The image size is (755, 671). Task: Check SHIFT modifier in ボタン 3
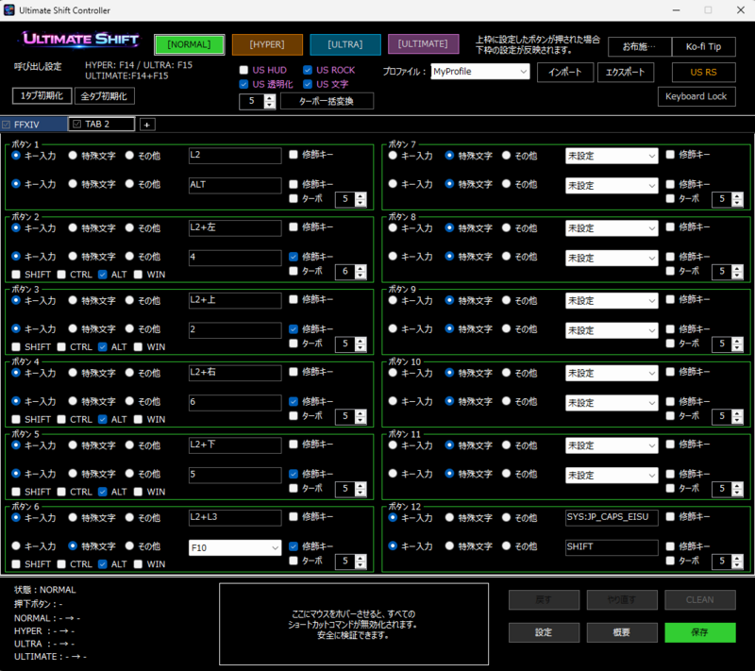(16, 347)
